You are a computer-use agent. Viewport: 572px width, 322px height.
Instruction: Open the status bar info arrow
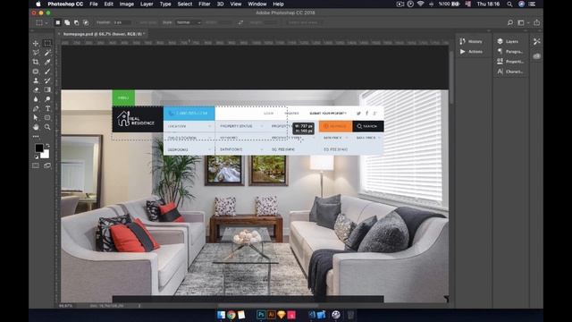point(139,306)
